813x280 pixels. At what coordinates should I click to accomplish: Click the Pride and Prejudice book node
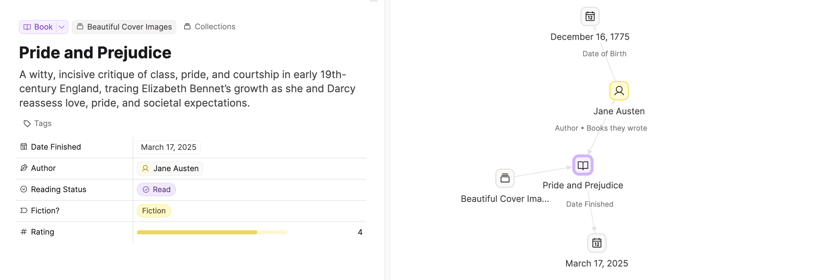pos(583,165)
